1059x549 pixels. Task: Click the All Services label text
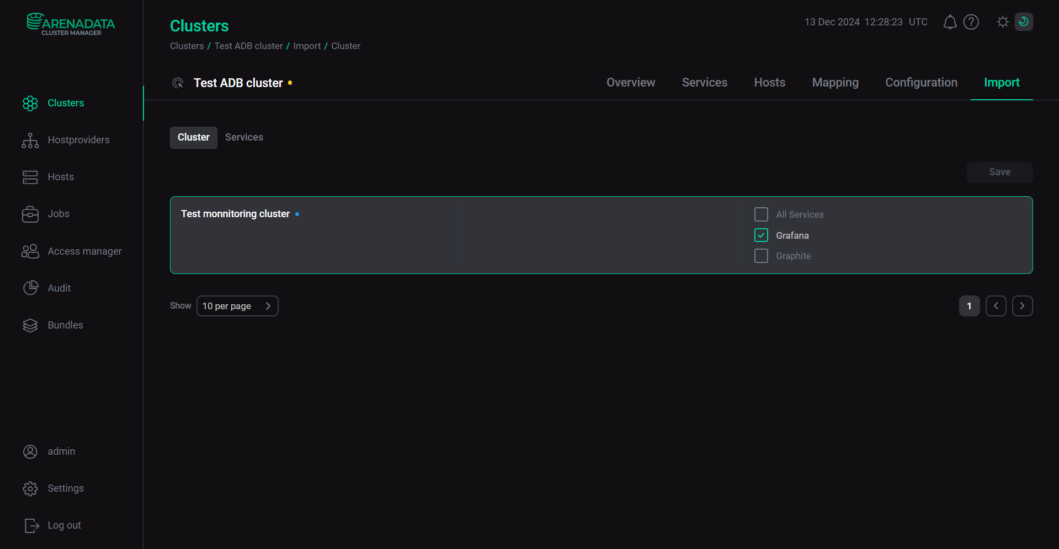click(x=800, y=214)
